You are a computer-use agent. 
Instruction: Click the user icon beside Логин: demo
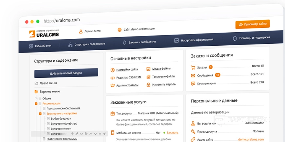coord(81,31)
